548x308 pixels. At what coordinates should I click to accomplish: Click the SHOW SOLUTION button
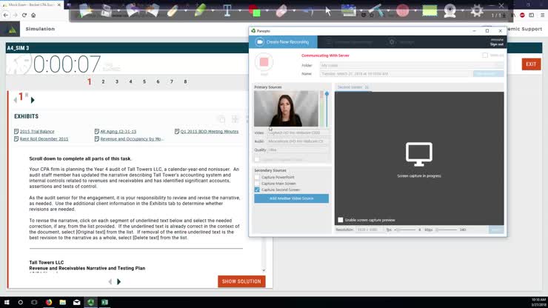click(x=241, y=281)
